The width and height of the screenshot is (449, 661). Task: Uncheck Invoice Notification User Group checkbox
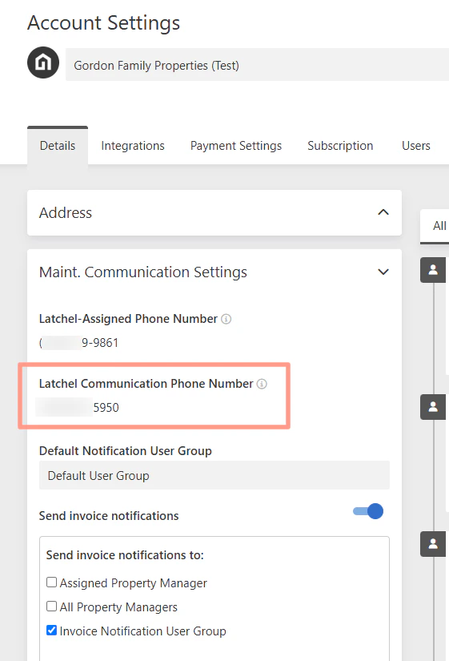pos(51,631)
